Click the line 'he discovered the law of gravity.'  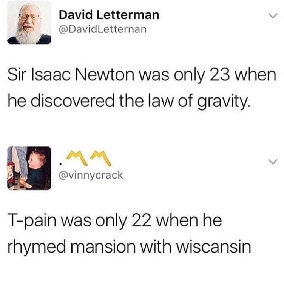tap(128, 101)
